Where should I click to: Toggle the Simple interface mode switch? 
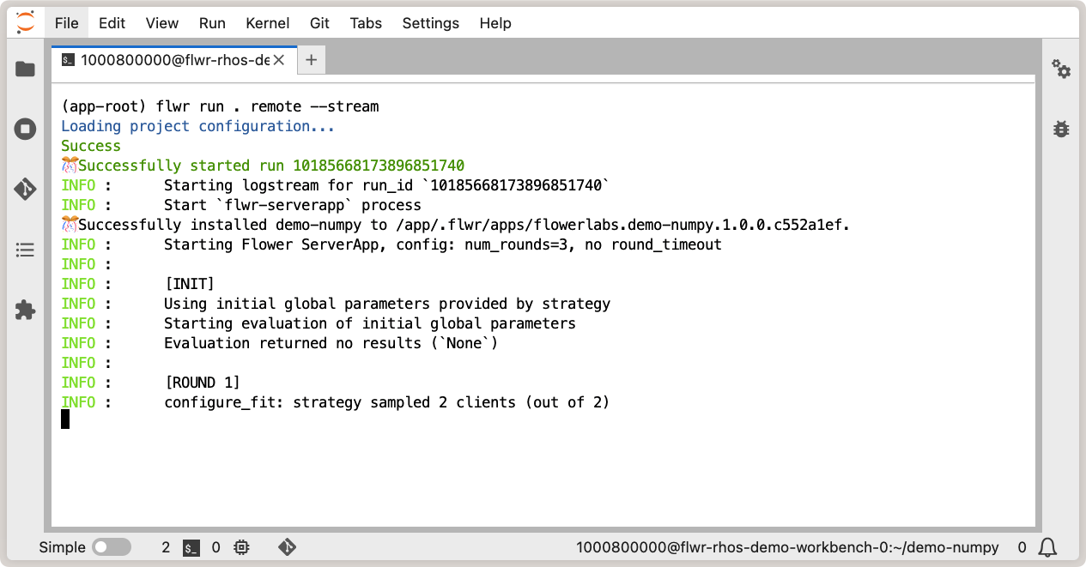(111, 547)
